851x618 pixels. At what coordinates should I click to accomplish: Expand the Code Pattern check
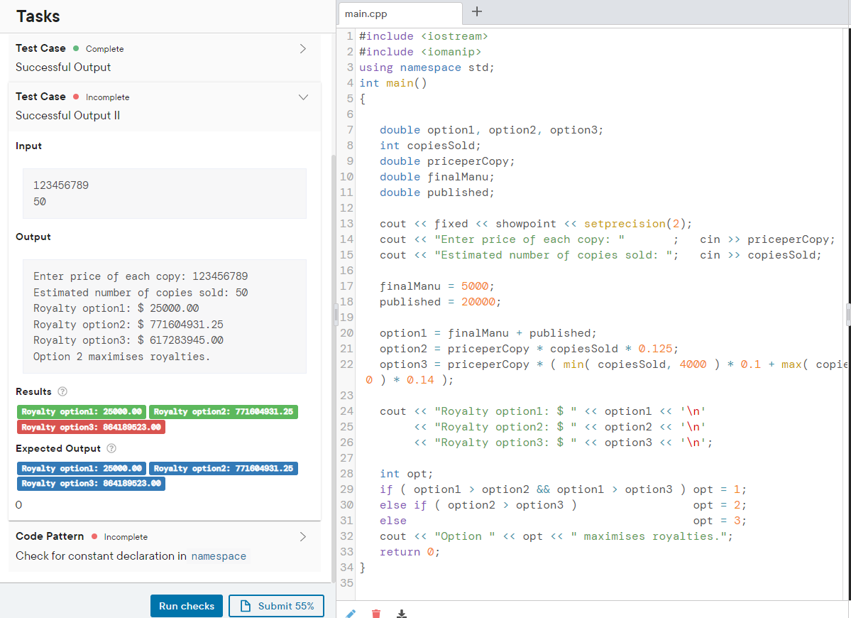point(303,536)
